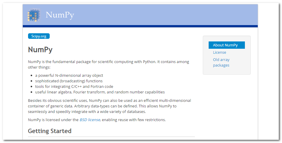Screen dimensions: 282x143
Task: Click the 'enabling reuse with few restrictions' text
Action: coord(134,120)
